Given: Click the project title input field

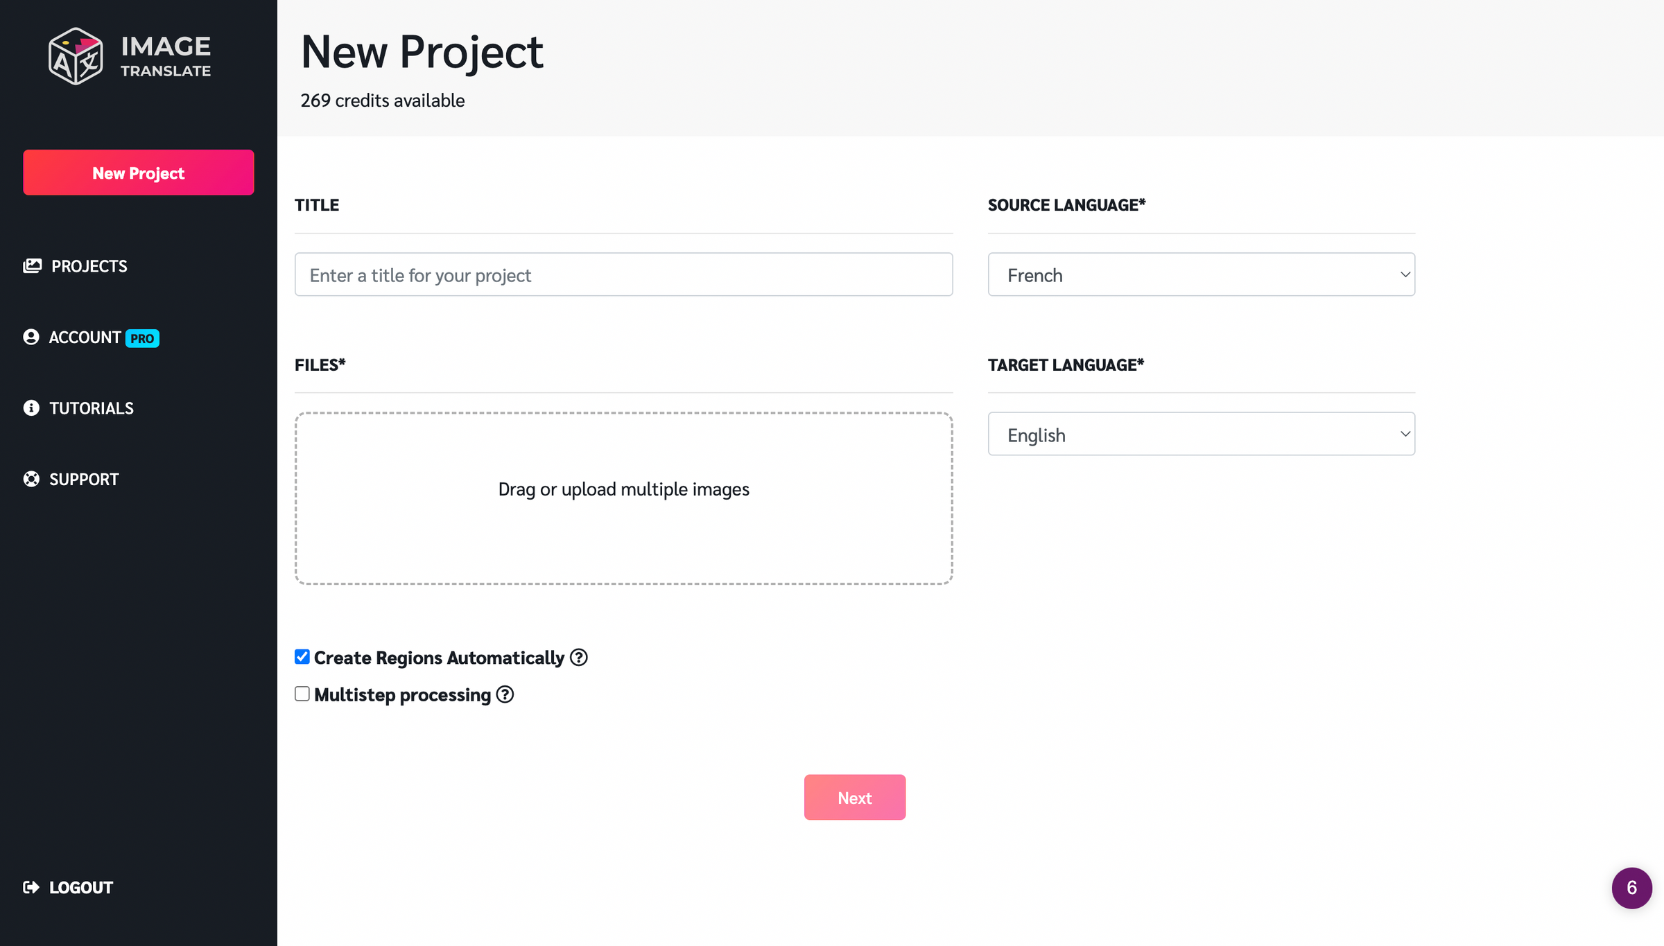Looking at the screenshot, I should click(x=623, y=274).
